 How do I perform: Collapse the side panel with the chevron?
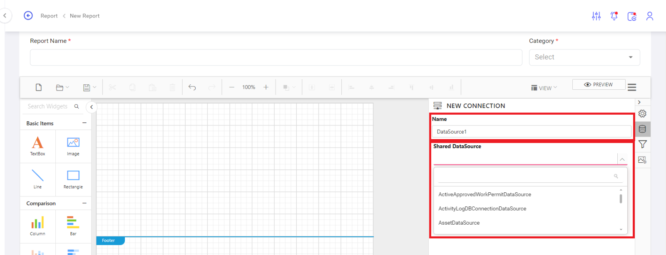coord(639,102)
